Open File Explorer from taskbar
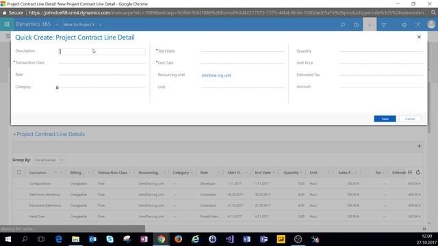438x246 pixels. [76, 239]
